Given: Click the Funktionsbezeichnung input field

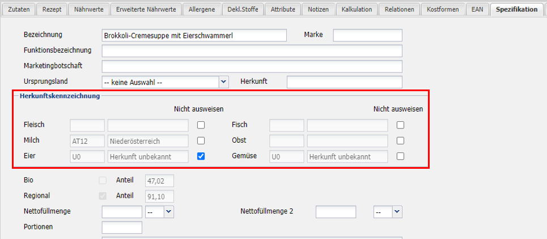Looking at the screenshot, I should [252, 51].
